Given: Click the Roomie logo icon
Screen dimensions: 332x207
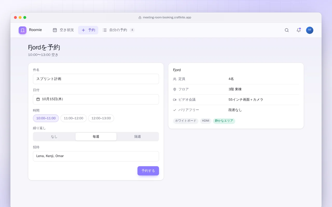Looking at the screenshot, I should [23, 30].
